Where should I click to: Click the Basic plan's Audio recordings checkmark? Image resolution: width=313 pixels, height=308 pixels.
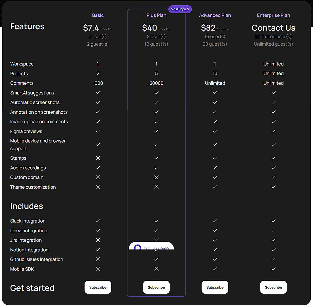(x=98, y=168)
